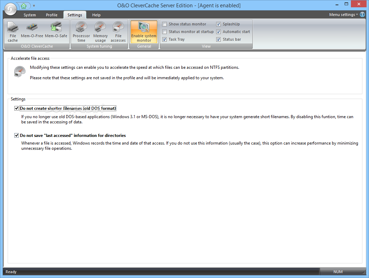This screenshot has width=369, height=278.
Task: Select the Settings tab
Action: [75, 15]
